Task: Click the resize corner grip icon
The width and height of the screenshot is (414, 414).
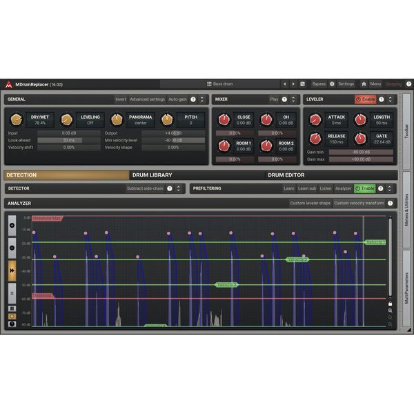Action: (x=409, y=330)
